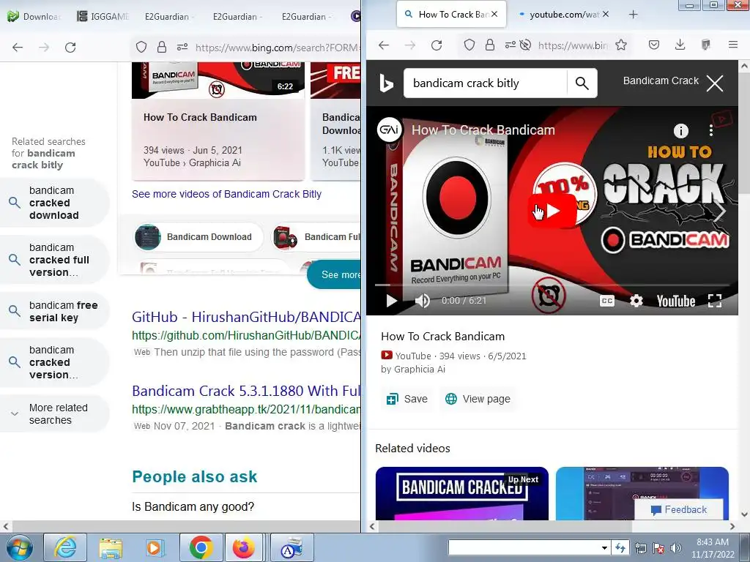
Task: Bookmark this page with the star icon
Action: [621, 45]
